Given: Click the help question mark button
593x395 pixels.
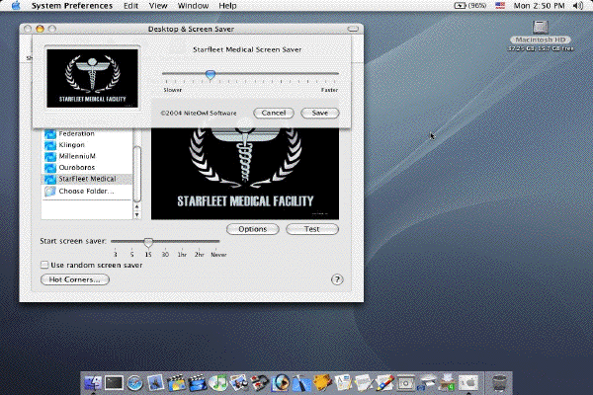Looking at the screenshot, I should point(337,279).
